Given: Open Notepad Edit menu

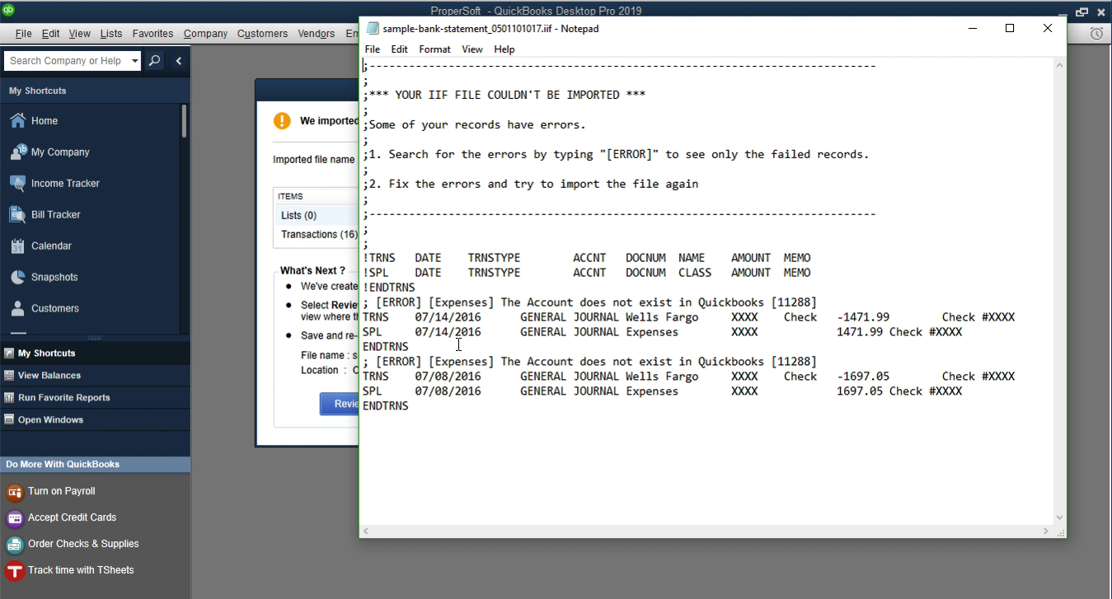Looking at the screenshot, I should coord(399,49).
